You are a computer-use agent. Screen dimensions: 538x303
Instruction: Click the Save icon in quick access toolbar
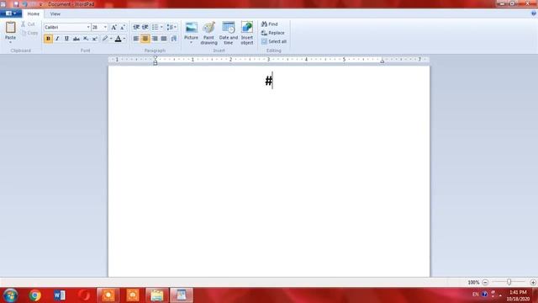[x=16, y=4]
